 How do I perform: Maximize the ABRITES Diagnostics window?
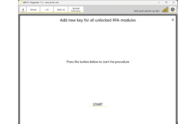166,2
